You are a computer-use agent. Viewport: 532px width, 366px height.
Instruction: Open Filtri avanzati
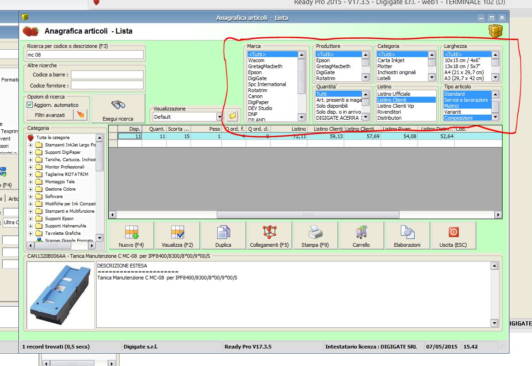click(x=50, y=115)
